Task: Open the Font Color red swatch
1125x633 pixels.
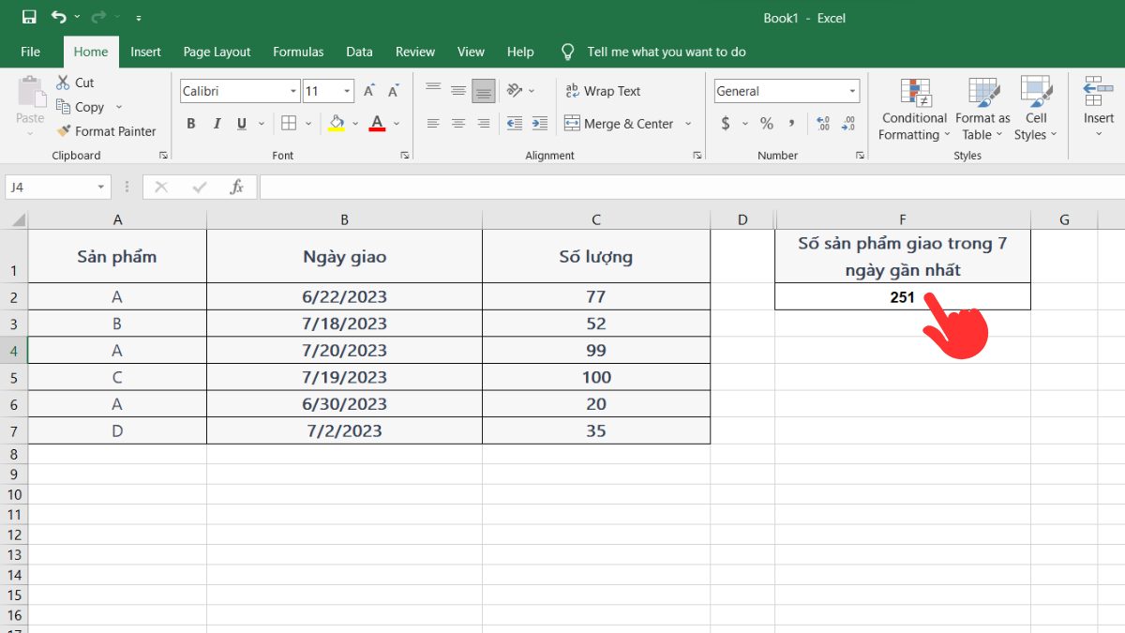Action: pos(377,123)
